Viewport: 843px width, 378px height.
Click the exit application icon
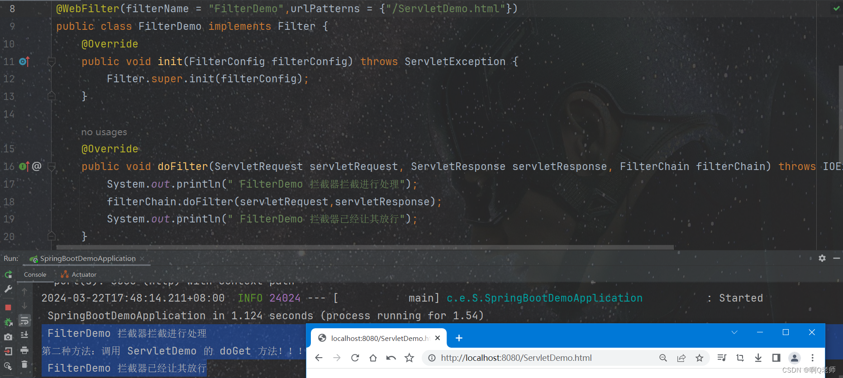click(x=8, y=351)
